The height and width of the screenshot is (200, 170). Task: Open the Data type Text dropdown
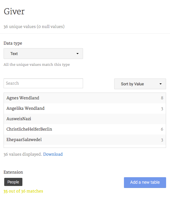click(43, 53)
